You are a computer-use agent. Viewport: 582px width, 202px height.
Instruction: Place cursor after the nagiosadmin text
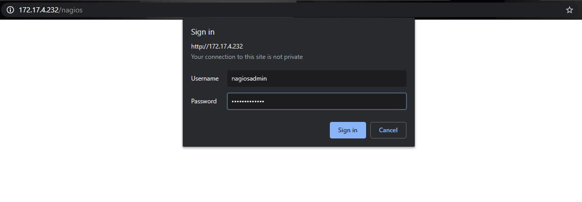(x=268, y=79)
